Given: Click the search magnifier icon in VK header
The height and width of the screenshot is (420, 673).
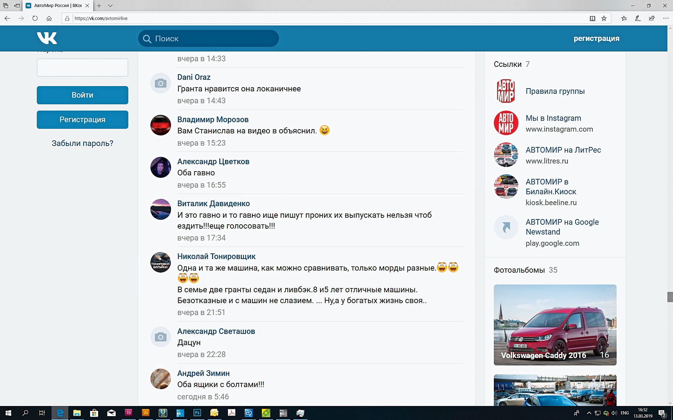Looking at the screenshot, I should [x=147, y=39].
